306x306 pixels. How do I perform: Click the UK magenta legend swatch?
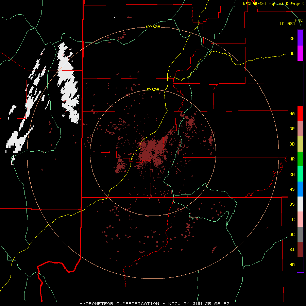click(300, 53)
